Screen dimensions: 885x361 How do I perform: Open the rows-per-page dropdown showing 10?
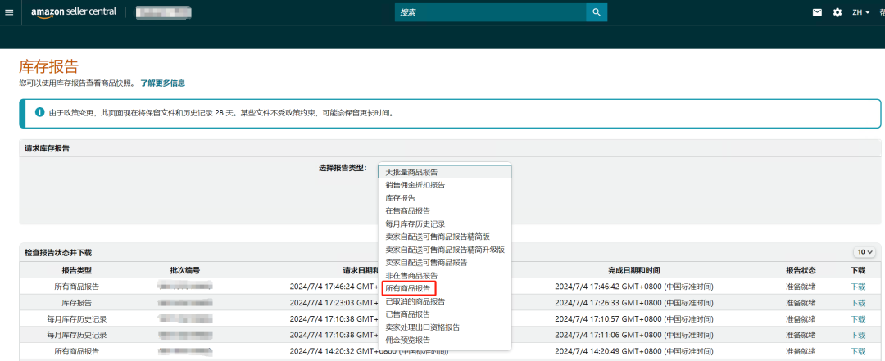pos(865,253)
